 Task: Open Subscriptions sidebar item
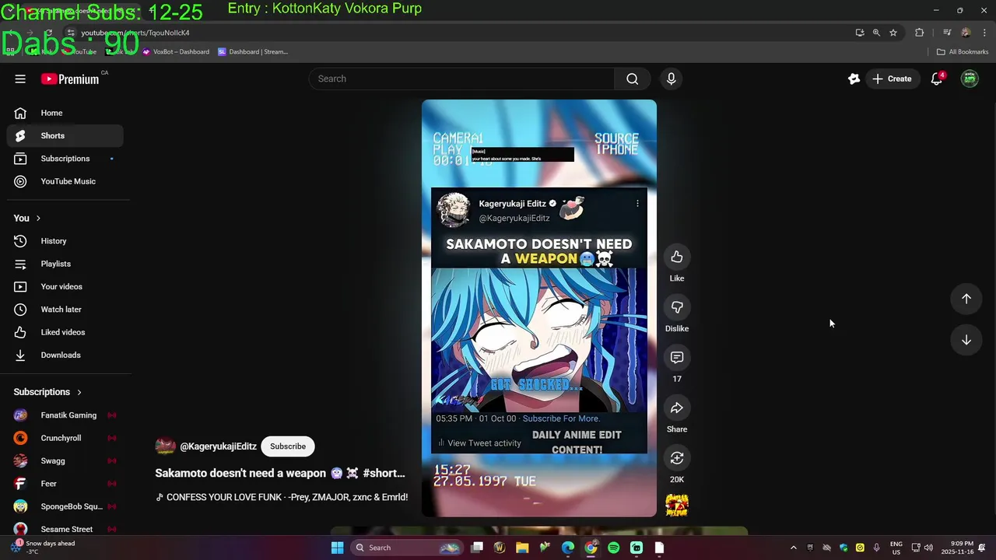(65, 159)
